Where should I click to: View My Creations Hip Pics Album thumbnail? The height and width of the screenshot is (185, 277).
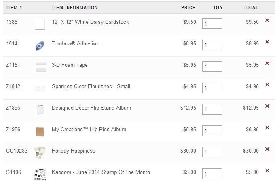[x=40, y=132]
